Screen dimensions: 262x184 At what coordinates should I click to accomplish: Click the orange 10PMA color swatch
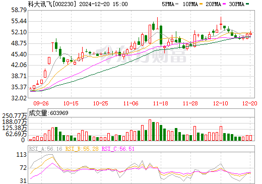(201, 4)
